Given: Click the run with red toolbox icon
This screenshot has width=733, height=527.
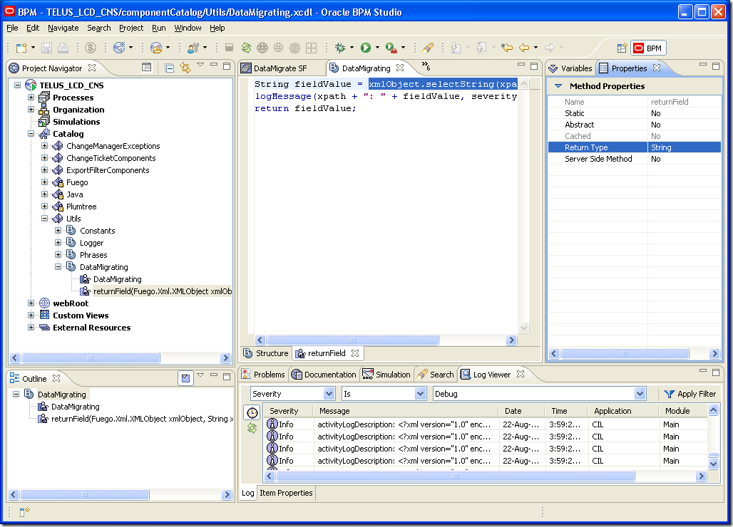Looking at the screenshot, I should [x=391, y=48].
